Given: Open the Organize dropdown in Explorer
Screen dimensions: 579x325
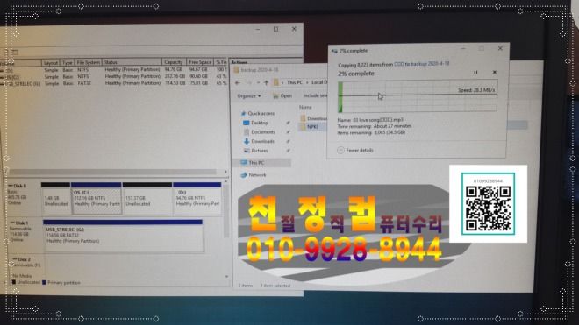Looking at the screenshot, I should [249, 95].
